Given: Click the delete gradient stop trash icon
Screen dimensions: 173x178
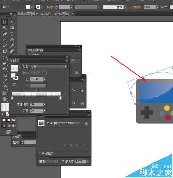Looking at the screenshot, I should [65, 94].
